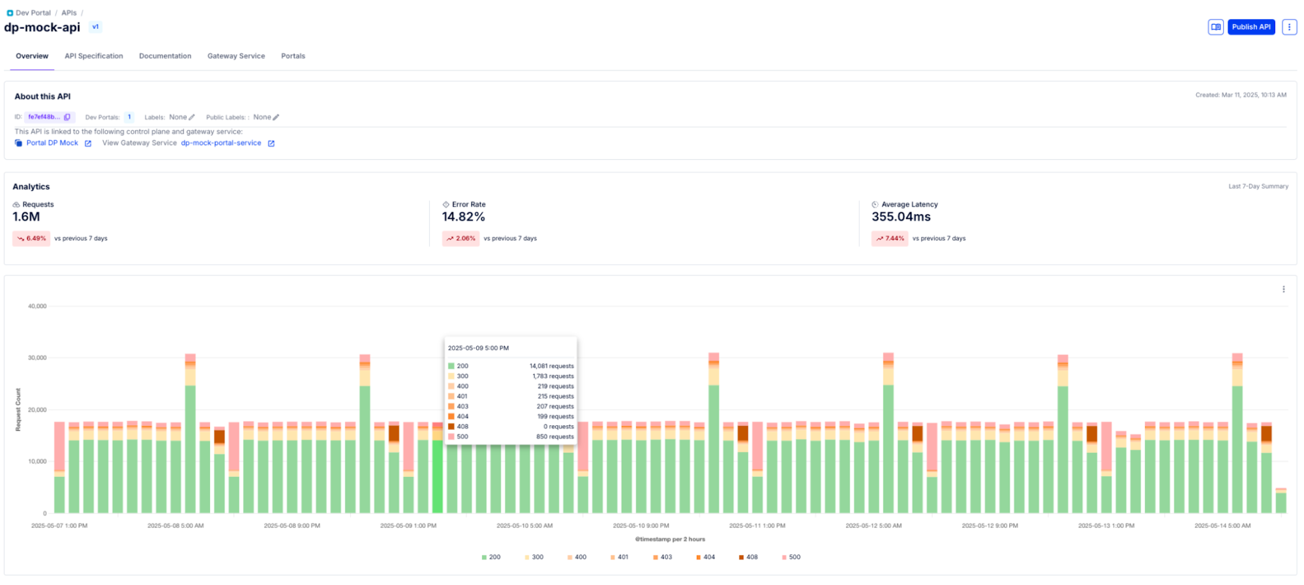Viewport: 1304px width, 585px height.
Task: Click the Dev Portals count badge
Action: (x=129, y=117)
